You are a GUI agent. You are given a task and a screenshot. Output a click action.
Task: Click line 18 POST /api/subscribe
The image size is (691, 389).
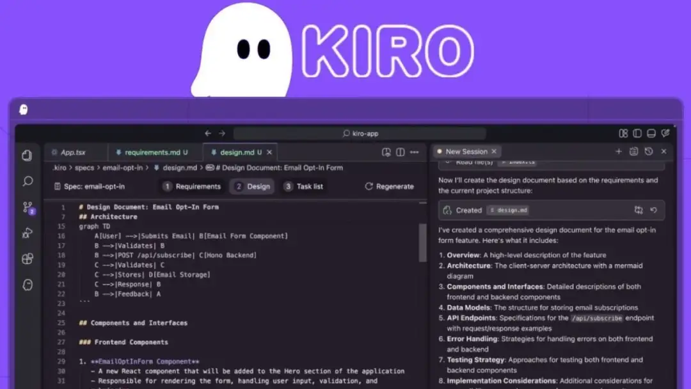click(175, 255)
